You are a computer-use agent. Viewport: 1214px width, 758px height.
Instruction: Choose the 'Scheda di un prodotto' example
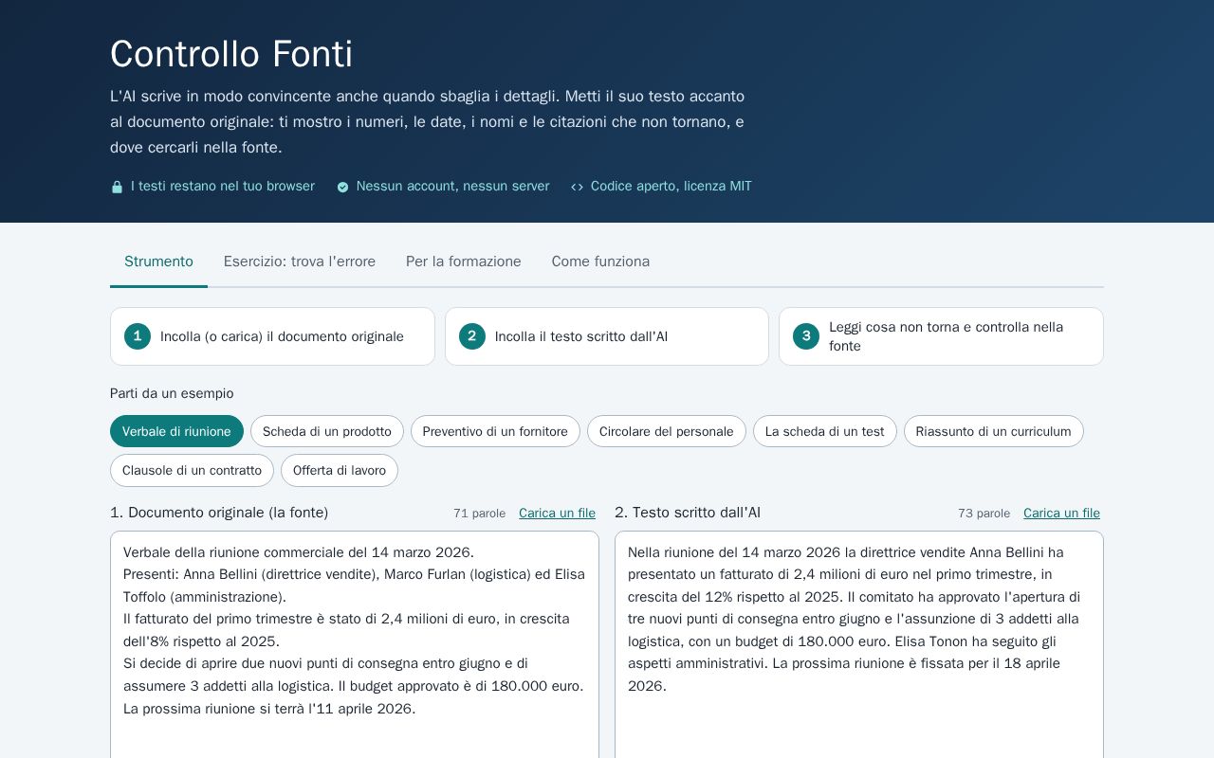[x=327, y=431]
